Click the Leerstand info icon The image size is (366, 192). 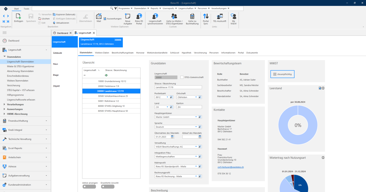[x=323, y=88]
